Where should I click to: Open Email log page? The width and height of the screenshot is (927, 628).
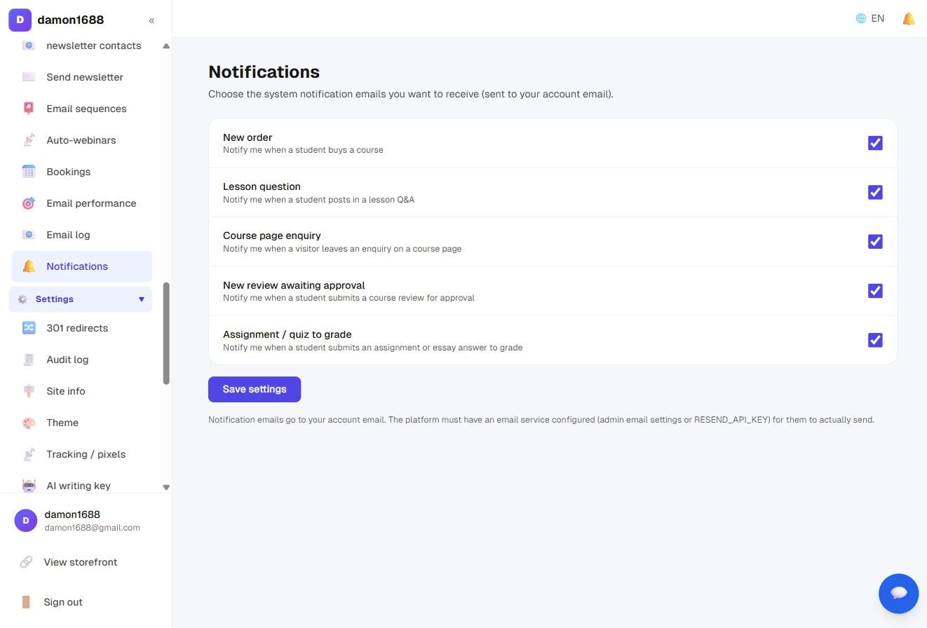coord(81,235)
